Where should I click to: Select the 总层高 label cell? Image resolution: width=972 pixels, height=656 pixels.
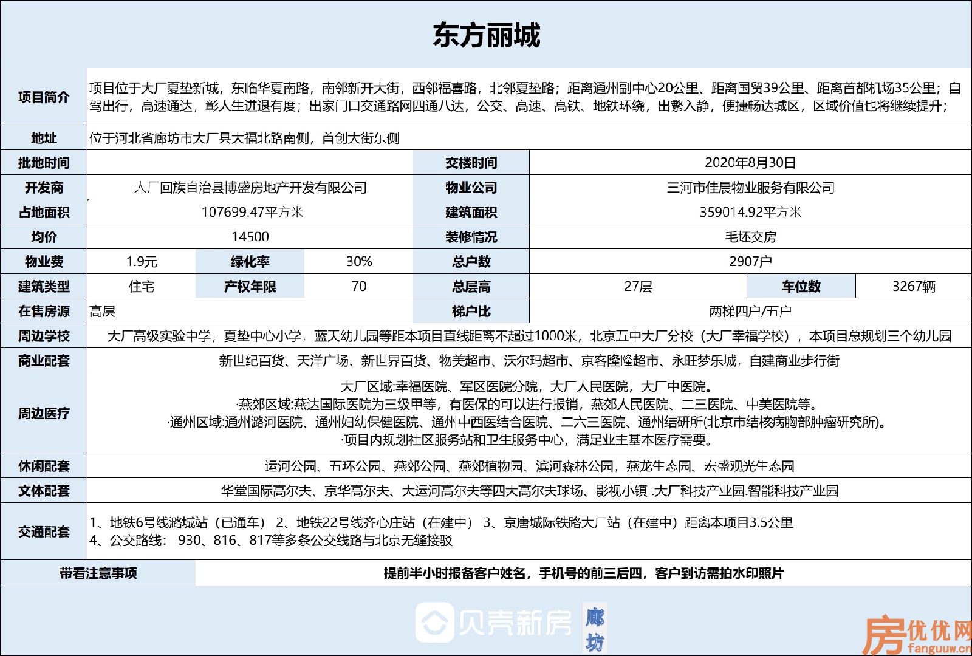(x=471, y=286)
